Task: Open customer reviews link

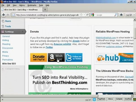Action: (114, 46)
